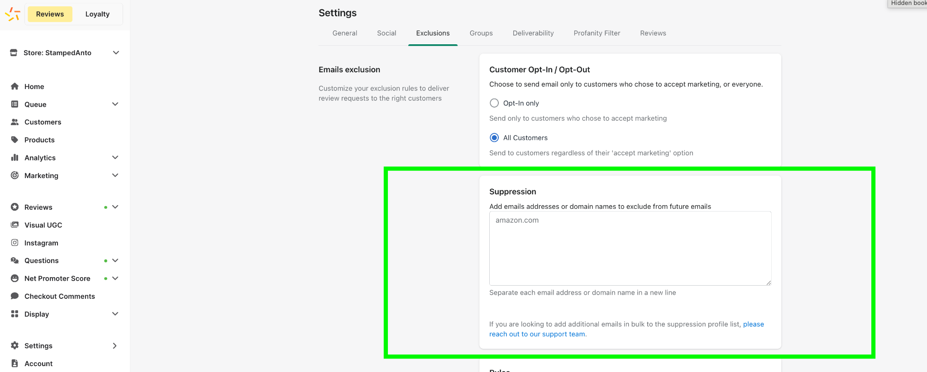Click the Customers people icon
Viewport: 927px width, 372px height.
click(14, 122)
